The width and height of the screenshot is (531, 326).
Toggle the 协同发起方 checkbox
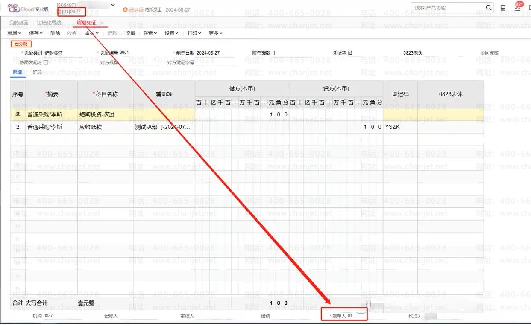[46, 62]
